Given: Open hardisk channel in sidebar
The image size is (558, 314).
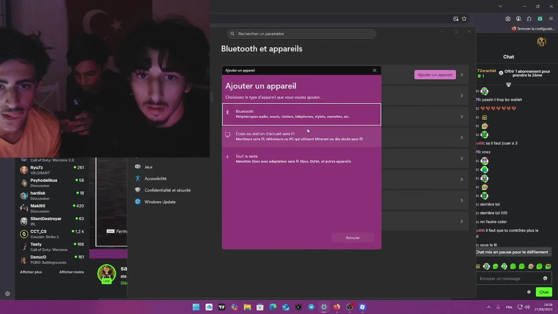Looking at the screenshot, I should click(51, 196).
